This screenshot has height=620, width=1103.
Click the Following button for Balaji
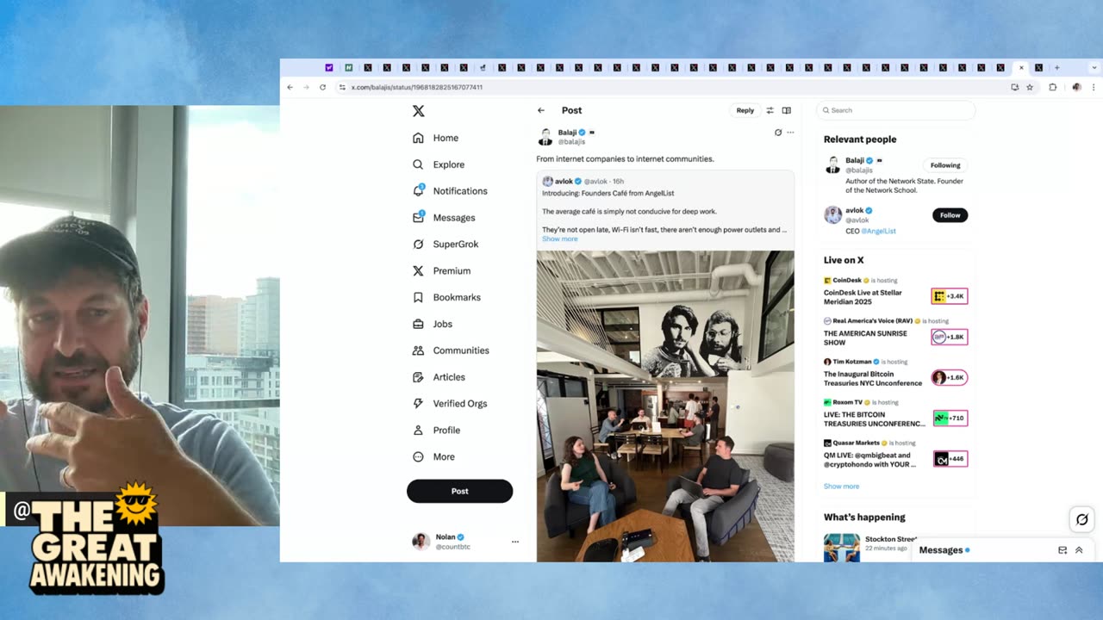pos(945,165)
